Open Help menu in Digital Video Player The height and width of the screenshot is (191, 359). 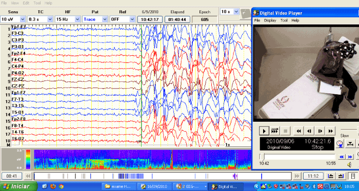pyautogui.click(x=295, y=20)
